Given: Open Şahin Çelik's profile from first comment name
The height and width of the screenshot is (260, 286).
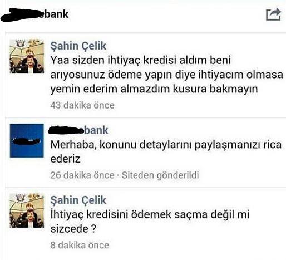Looking at the screenshot, I should click(x=78, y=46).
